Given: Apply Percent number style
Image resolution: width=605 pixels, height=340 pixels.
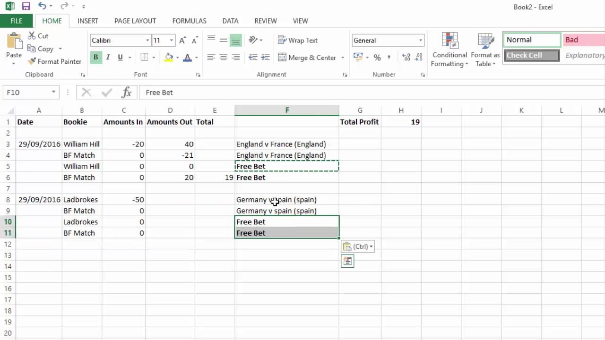Looking at the screenshot, I should click(x=376, y=57).
